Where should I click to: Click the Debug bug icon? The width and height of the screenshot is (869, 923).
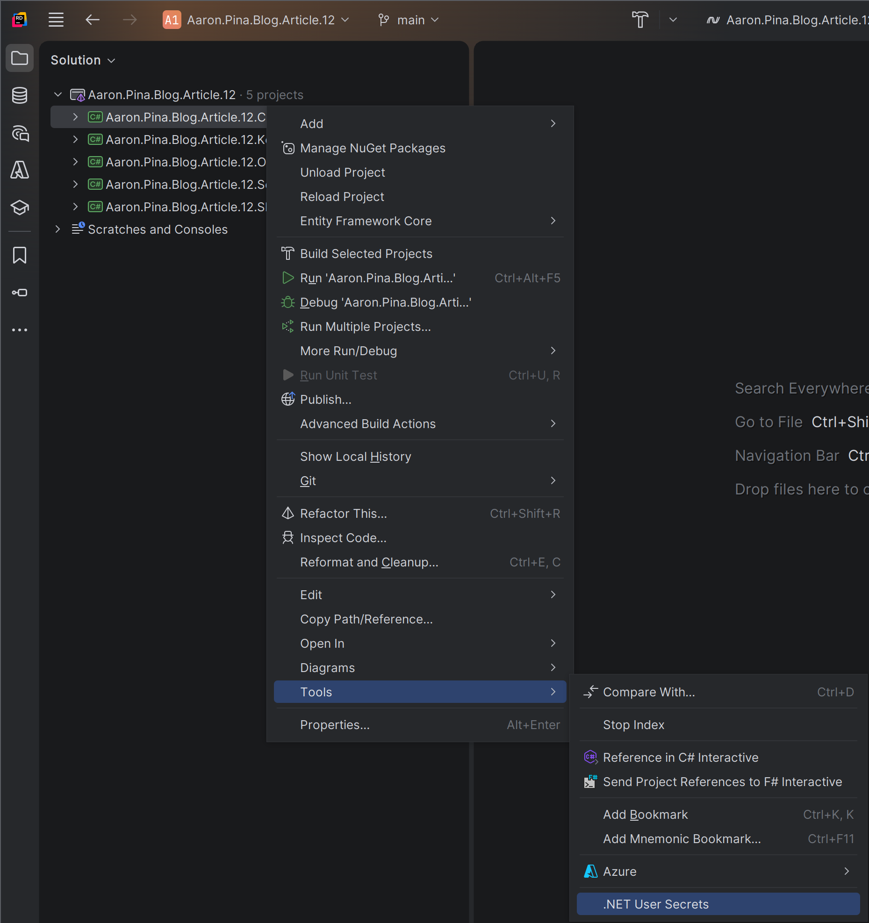click(288, 302)
